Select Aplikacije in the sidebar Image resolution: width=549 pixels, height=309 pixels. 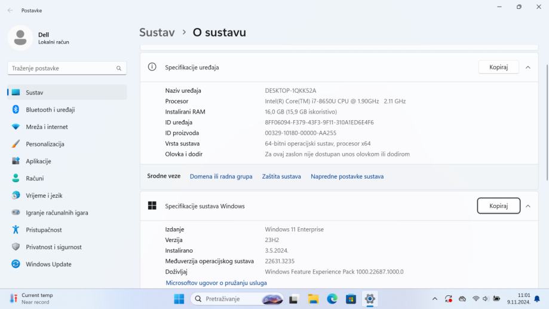(x=67, y=161)
